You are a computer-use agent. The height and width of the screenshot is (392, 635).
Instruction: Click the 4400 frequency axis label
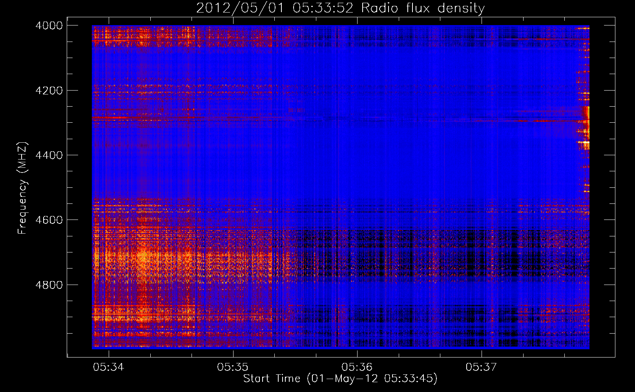tap(49, 155)
